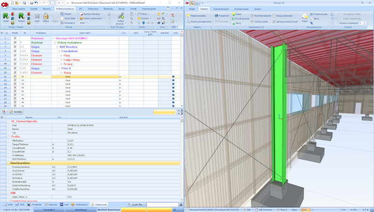Collapse the Hall Structure tree node
374x212 pixels.
tap(57, 47)
